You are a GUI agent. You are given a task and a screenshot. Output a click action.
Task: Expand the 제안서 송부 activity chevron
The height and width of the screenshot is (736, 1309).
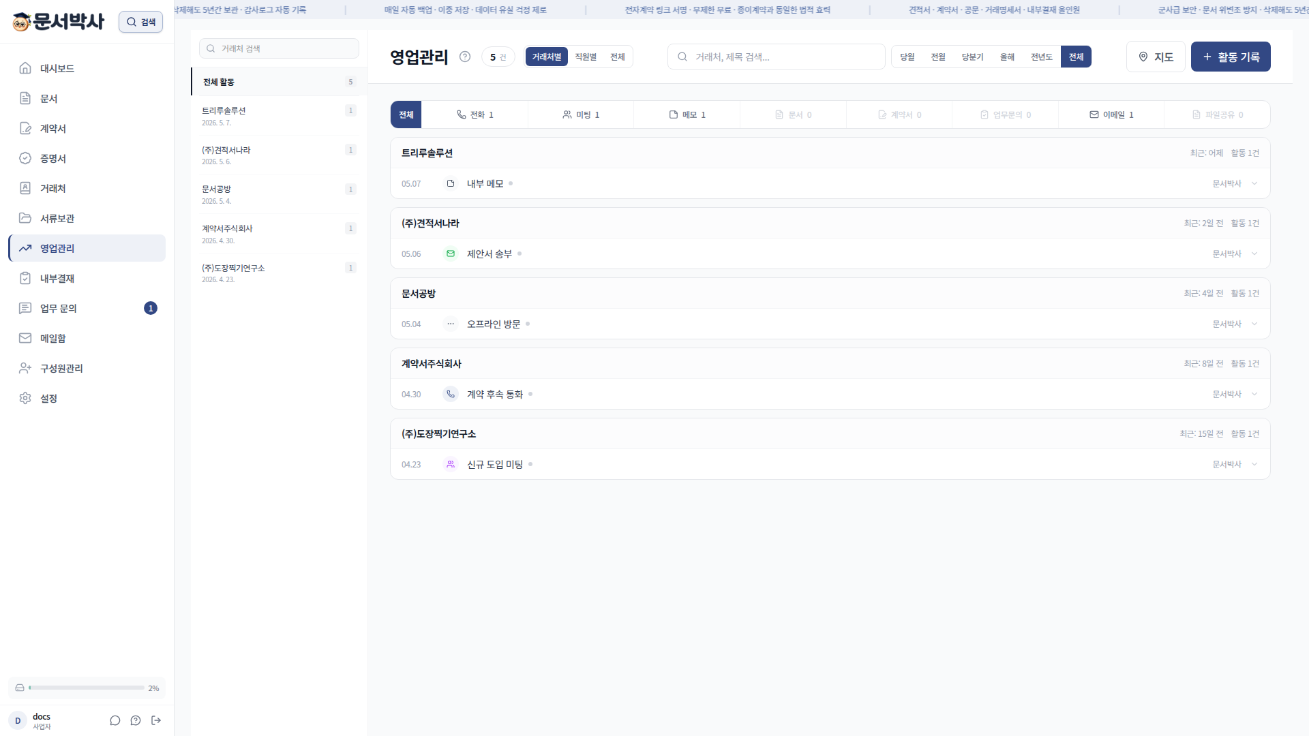[x=1254, y=254]
